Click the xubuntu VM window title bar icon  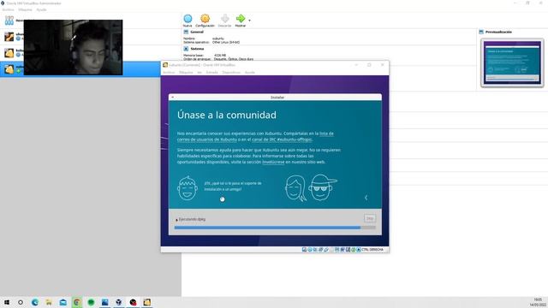pos(165,65)
